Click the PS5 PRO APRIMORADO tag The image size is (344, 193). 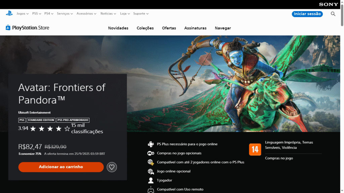pos(73,120)
